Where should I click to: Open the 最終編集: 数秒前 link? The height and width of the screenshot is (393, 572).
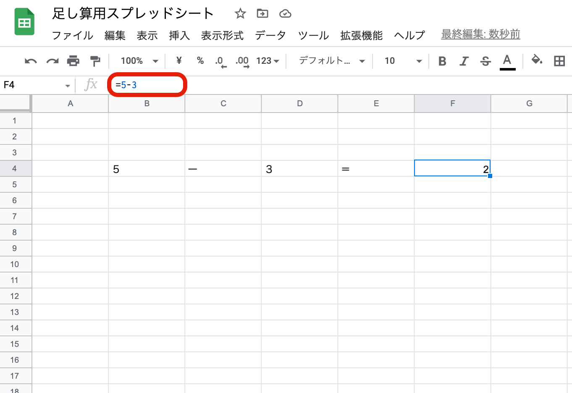pyautogui.click(x=481, y=34)
